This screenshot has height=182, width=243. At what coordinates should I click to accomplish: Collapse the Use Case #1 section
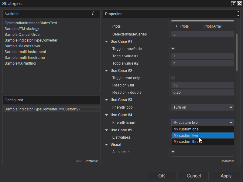107,42
